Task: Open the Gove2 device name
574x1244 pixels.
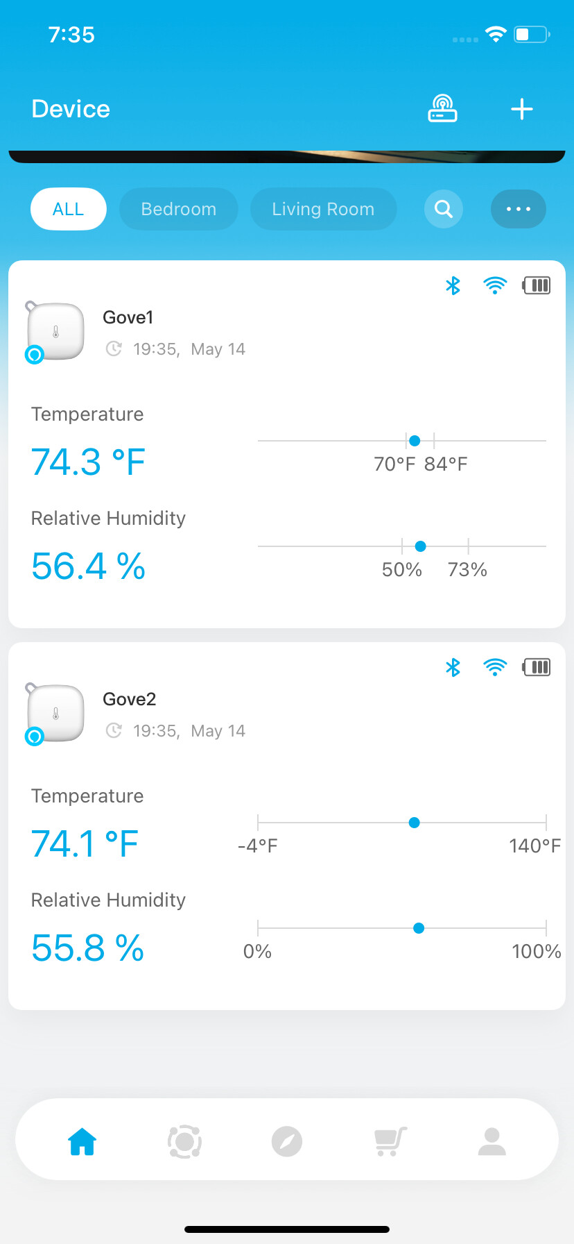Action: 130,699
